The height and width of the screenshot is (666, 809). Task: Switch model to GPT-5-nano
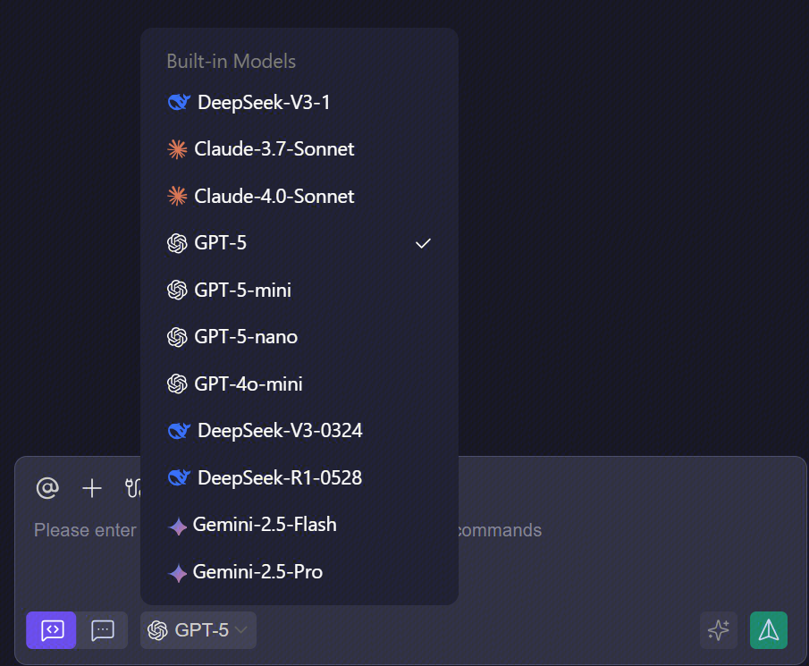point(246,337)
